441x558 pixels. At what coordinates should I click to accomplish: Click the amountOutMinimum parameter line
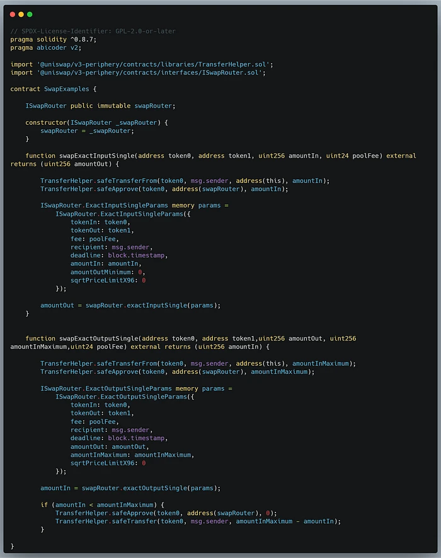click(x=108, y=272)
